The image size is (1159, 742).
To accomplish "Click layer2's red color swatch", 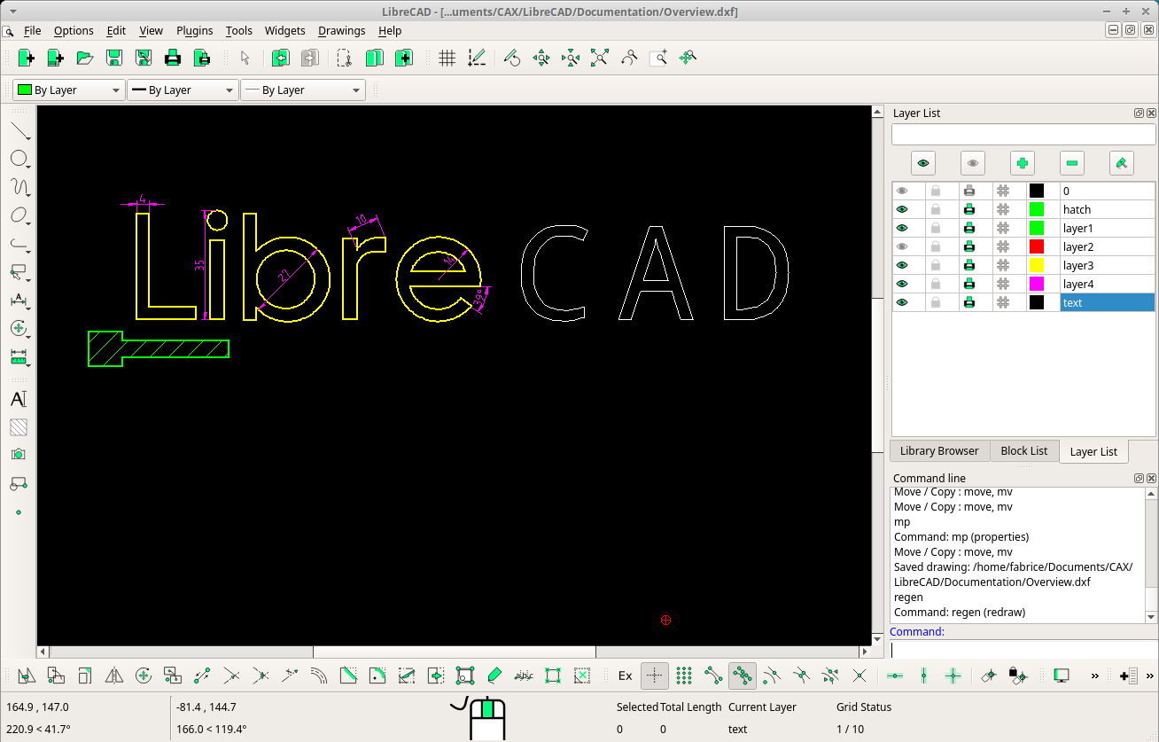I will [1037, 246].
